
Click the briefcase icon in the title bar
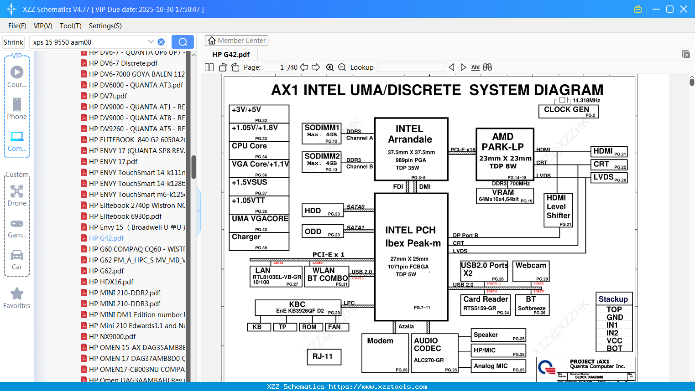pos(638,9)
